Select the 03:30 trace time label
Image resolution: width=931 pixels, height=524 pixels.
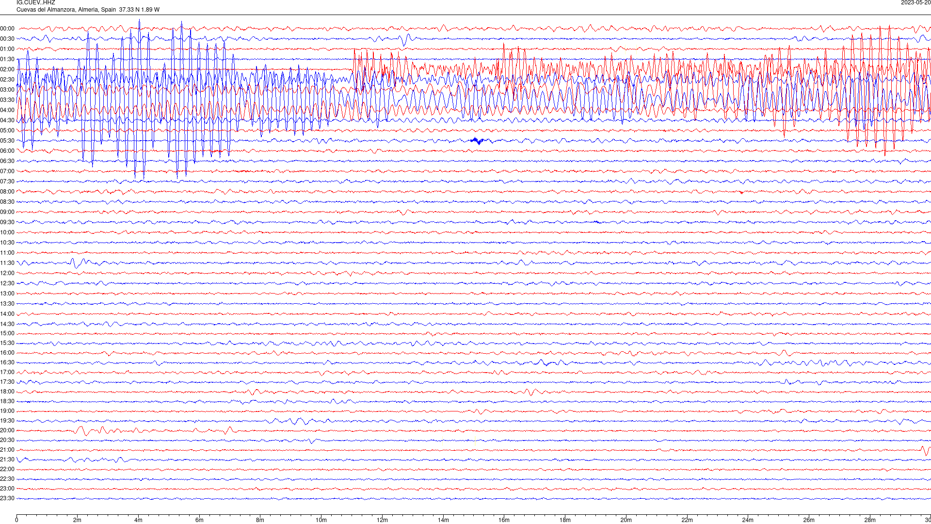point(7,100)
